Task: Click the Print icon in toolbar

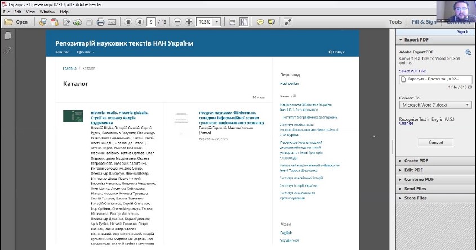Action: click(100, 22)
